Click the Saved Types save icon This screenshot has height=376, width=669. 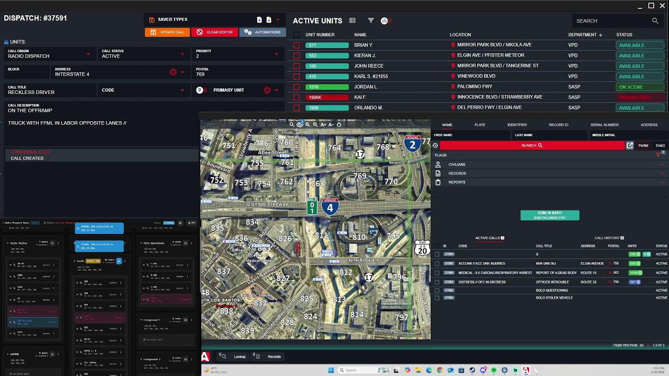pyautogui.click(x=152, y=20)
